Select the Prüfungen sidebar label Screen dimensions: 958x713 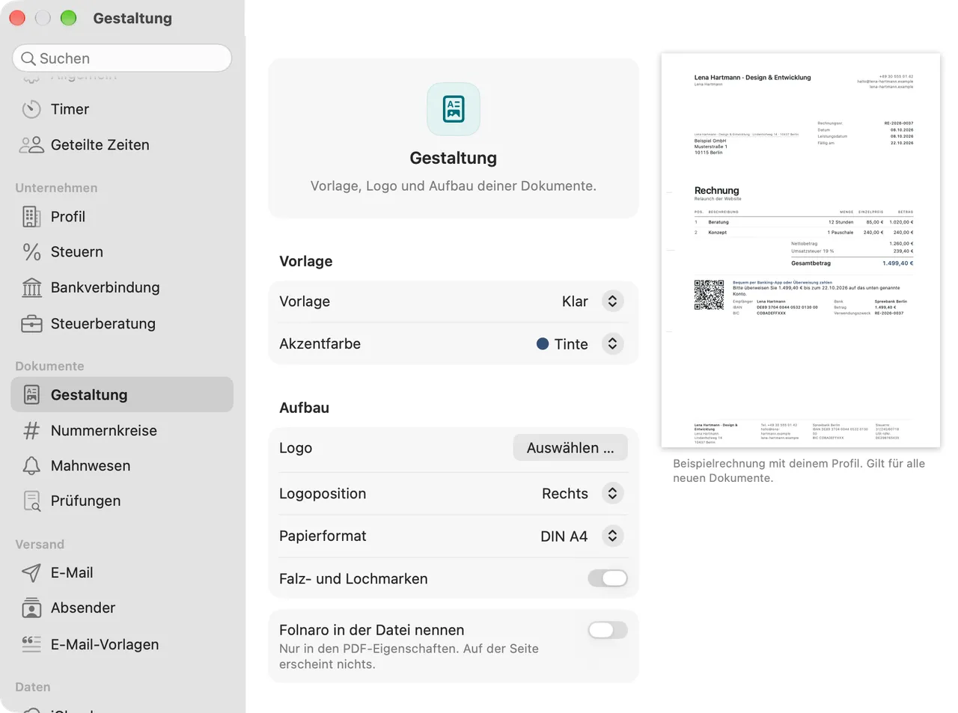(86, 501)
